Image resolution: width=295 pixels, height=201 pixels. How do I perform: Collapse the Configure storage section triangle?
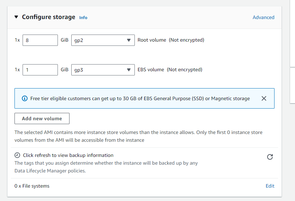(17, 17)
